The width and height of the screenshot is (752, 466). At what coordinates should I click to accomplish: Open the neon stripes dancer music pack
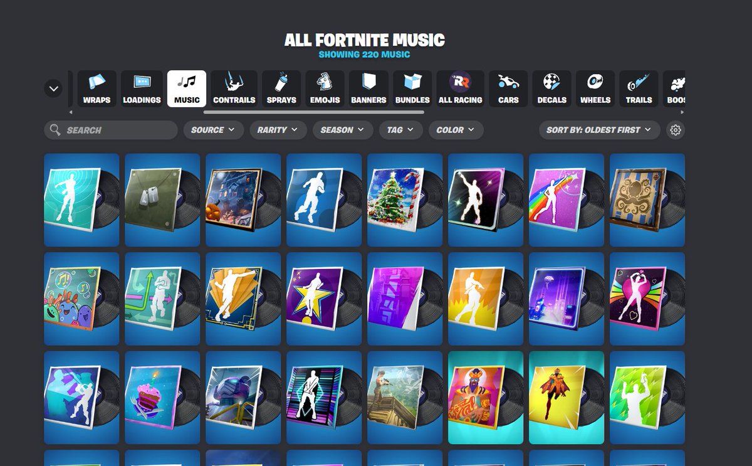click(x=324, y=398)
